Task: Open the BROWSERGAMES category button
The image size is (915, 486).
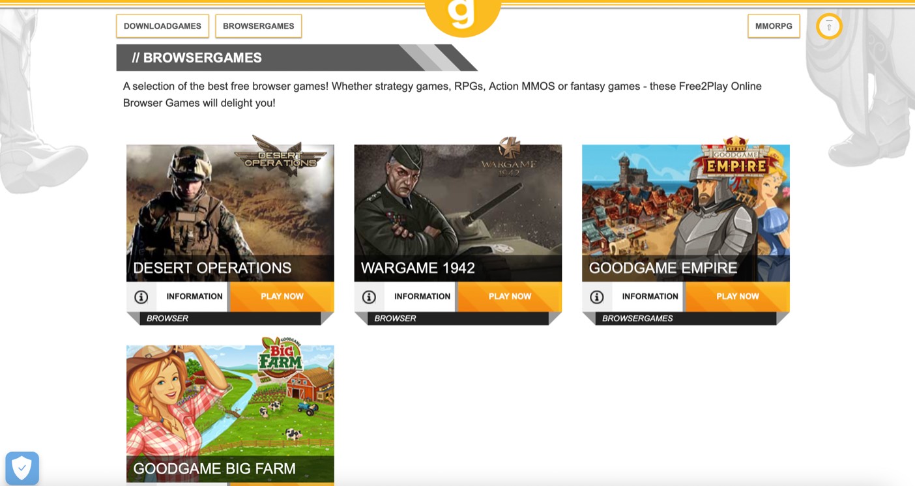Action: coord(258,26)
